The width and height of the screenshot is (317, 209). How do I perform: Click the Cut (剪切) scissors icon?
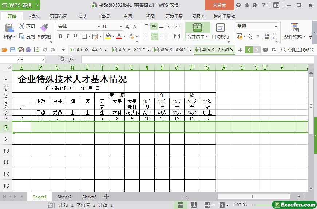[x=22, y=26]
